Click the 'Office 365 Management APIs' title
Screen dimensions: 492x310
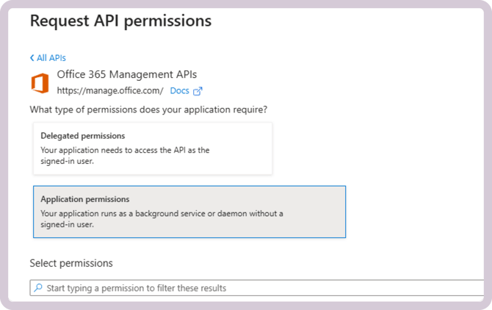coord(127,75)
